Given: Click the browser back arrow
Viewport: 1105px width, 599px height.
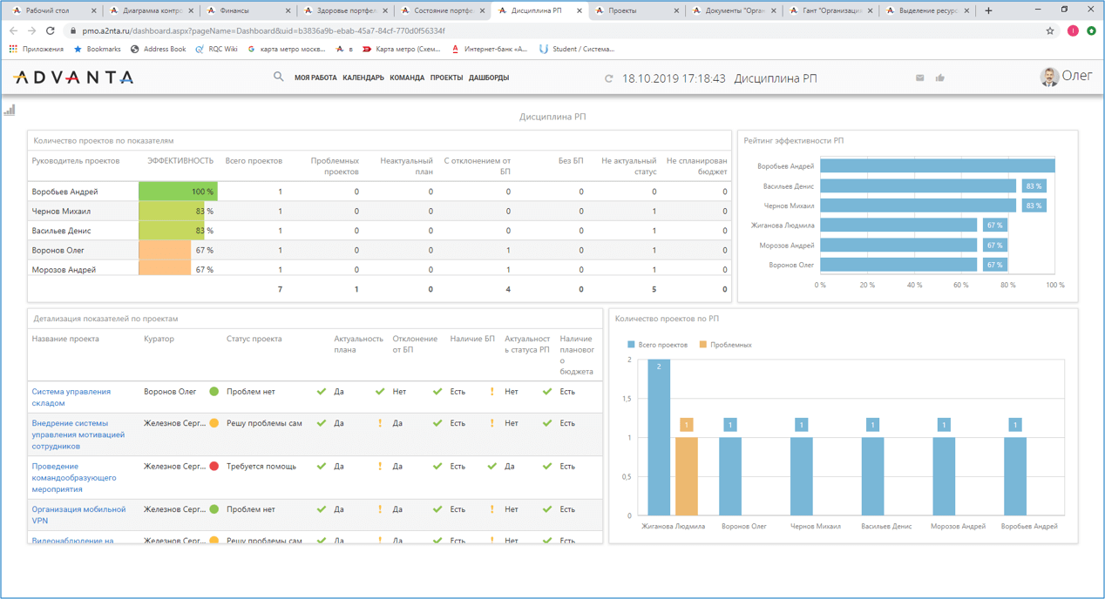Looking at the screenshot, I should tap(13, 30).
